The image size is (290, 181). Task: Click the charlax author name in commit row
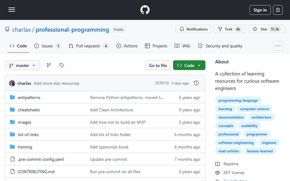click(x=24, y=83)
